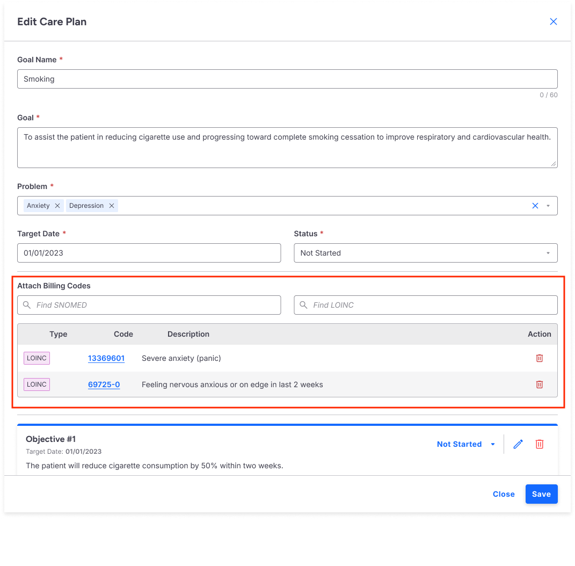Delete Objective #1 with trash icon
Viewport: 575px width, 566px height.
pyautogui.click(x=540, y=444)
